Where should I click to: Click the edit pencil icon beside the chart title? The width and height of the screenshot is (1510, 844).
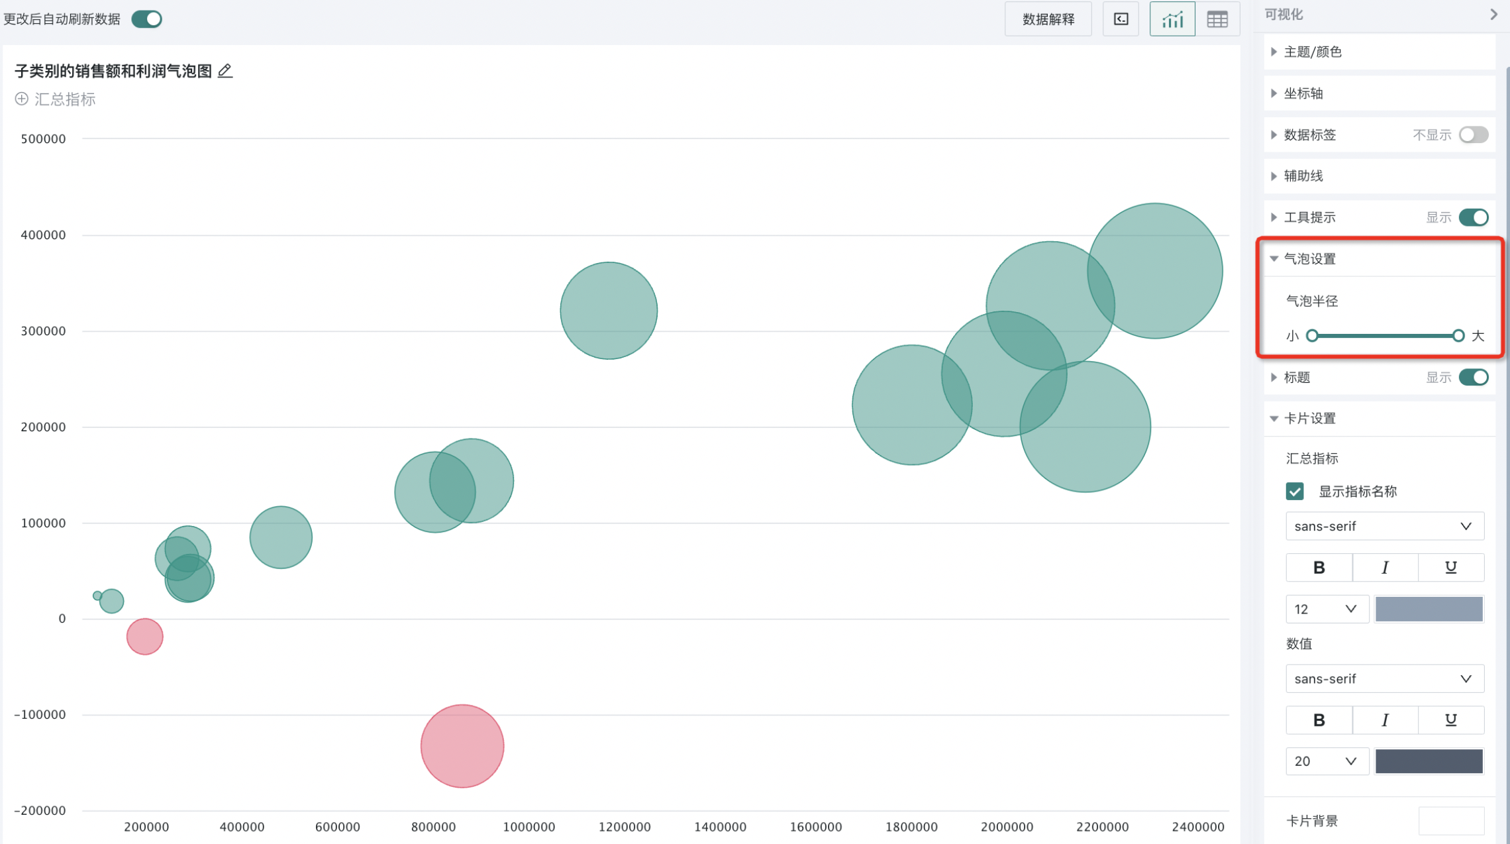[225, 71]
